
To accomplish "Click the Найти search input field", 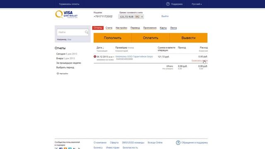I will 73,32.
